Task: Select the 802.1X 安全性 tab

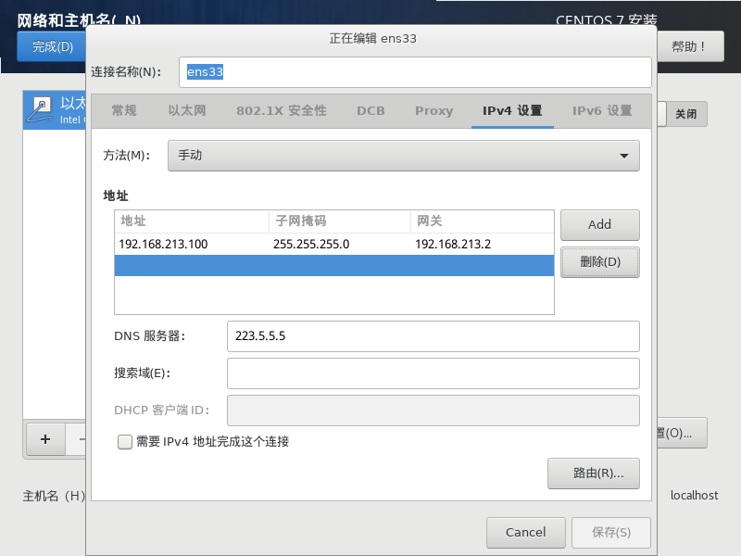Action: [282, 110]
